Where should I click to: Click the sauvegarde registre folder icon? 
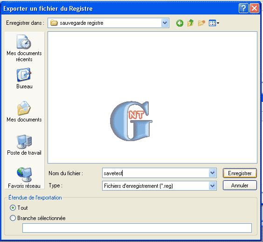(54, 23)
